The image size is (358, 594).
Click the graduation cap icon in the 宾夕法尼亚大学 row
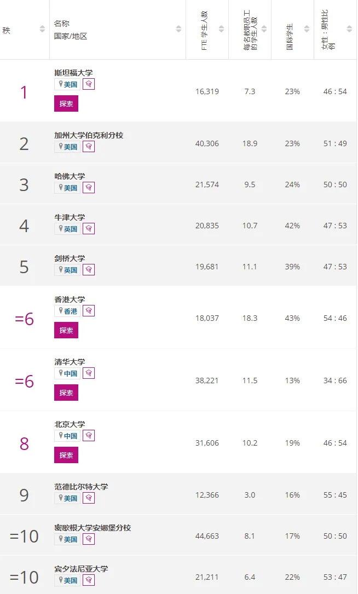coord(89,580)
